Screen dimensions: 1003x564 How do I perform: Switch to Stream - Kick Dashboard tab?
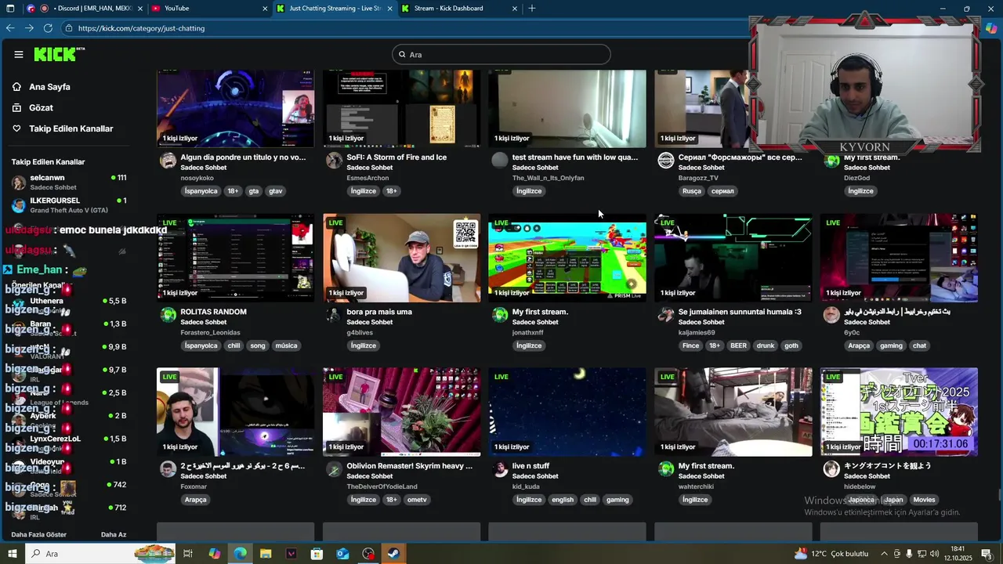[459, 9]
